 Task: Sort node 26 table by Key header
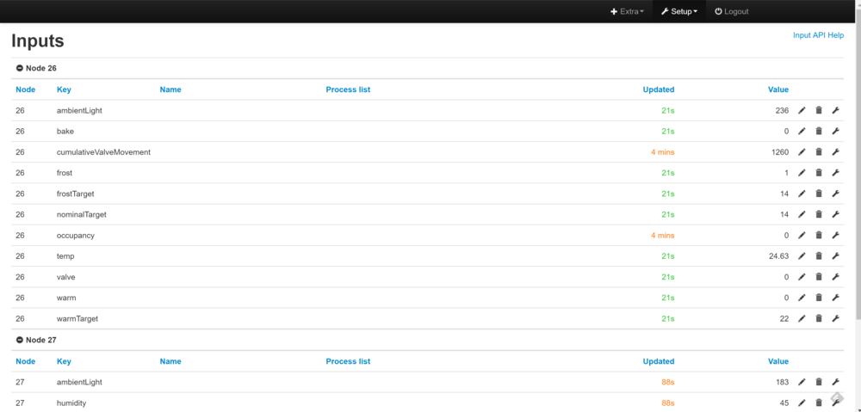pyautogui.click(x=64, y=89)
